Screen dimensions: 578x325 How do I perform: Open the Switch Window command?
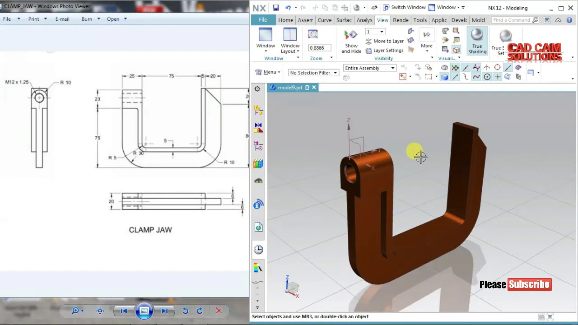click(404, 8)
